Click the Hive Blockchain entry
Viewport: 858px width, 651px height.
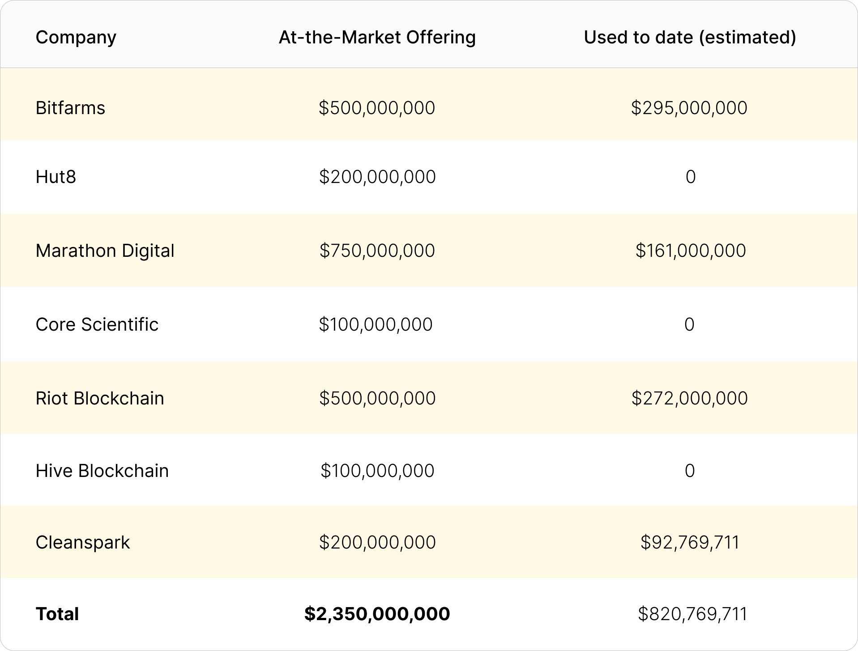(102, 470)
